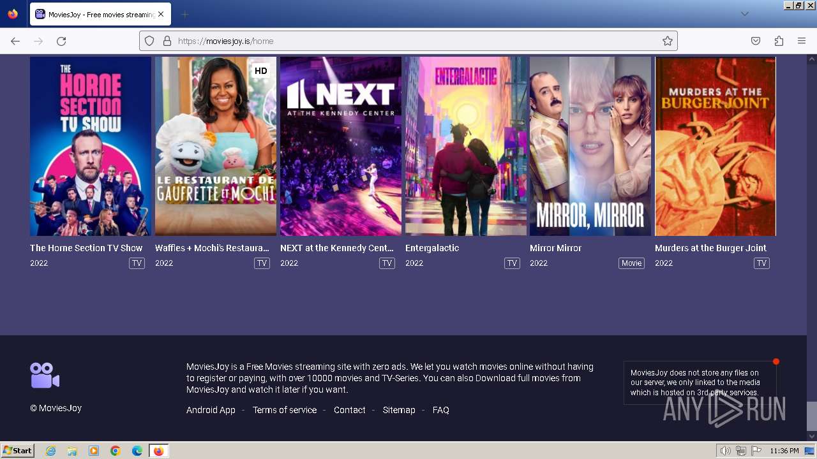The width and height of the screenshot is (817, 459).
Task: Open a new tab with plus
Action: coord(184,14)
